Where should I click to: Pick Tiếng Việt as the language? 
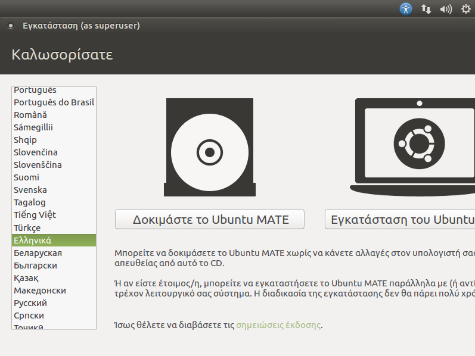click(x=35, y=215)
